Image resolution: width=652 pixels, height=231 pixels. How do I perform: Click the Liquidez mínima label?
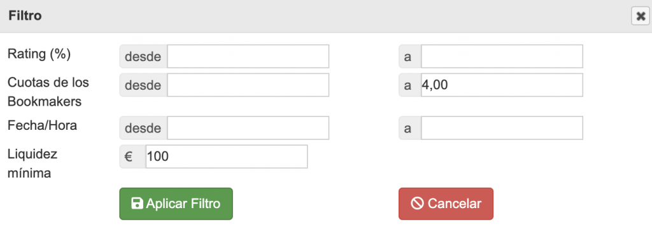click(x=32, y=164)
